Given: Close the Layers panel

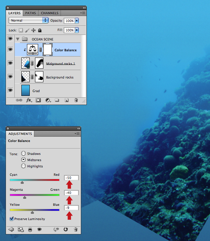Looking at the screenshot, I should tap(8, 8).
